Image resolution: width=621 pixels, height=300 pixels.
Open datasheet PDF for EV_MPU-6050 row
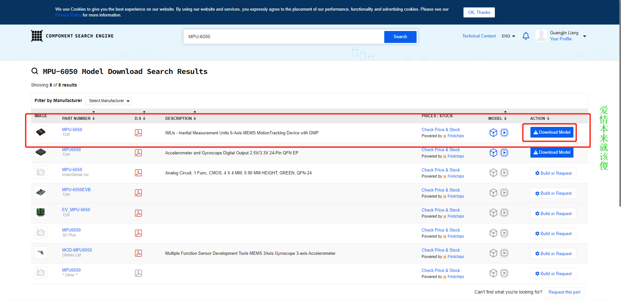coord(138,213)
